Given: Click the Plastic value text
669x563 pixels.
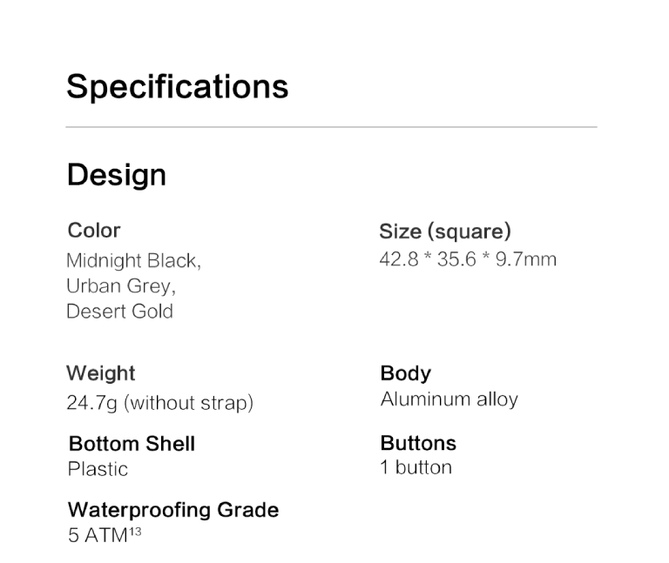Looking at the screenshot, I should point(98,469).
